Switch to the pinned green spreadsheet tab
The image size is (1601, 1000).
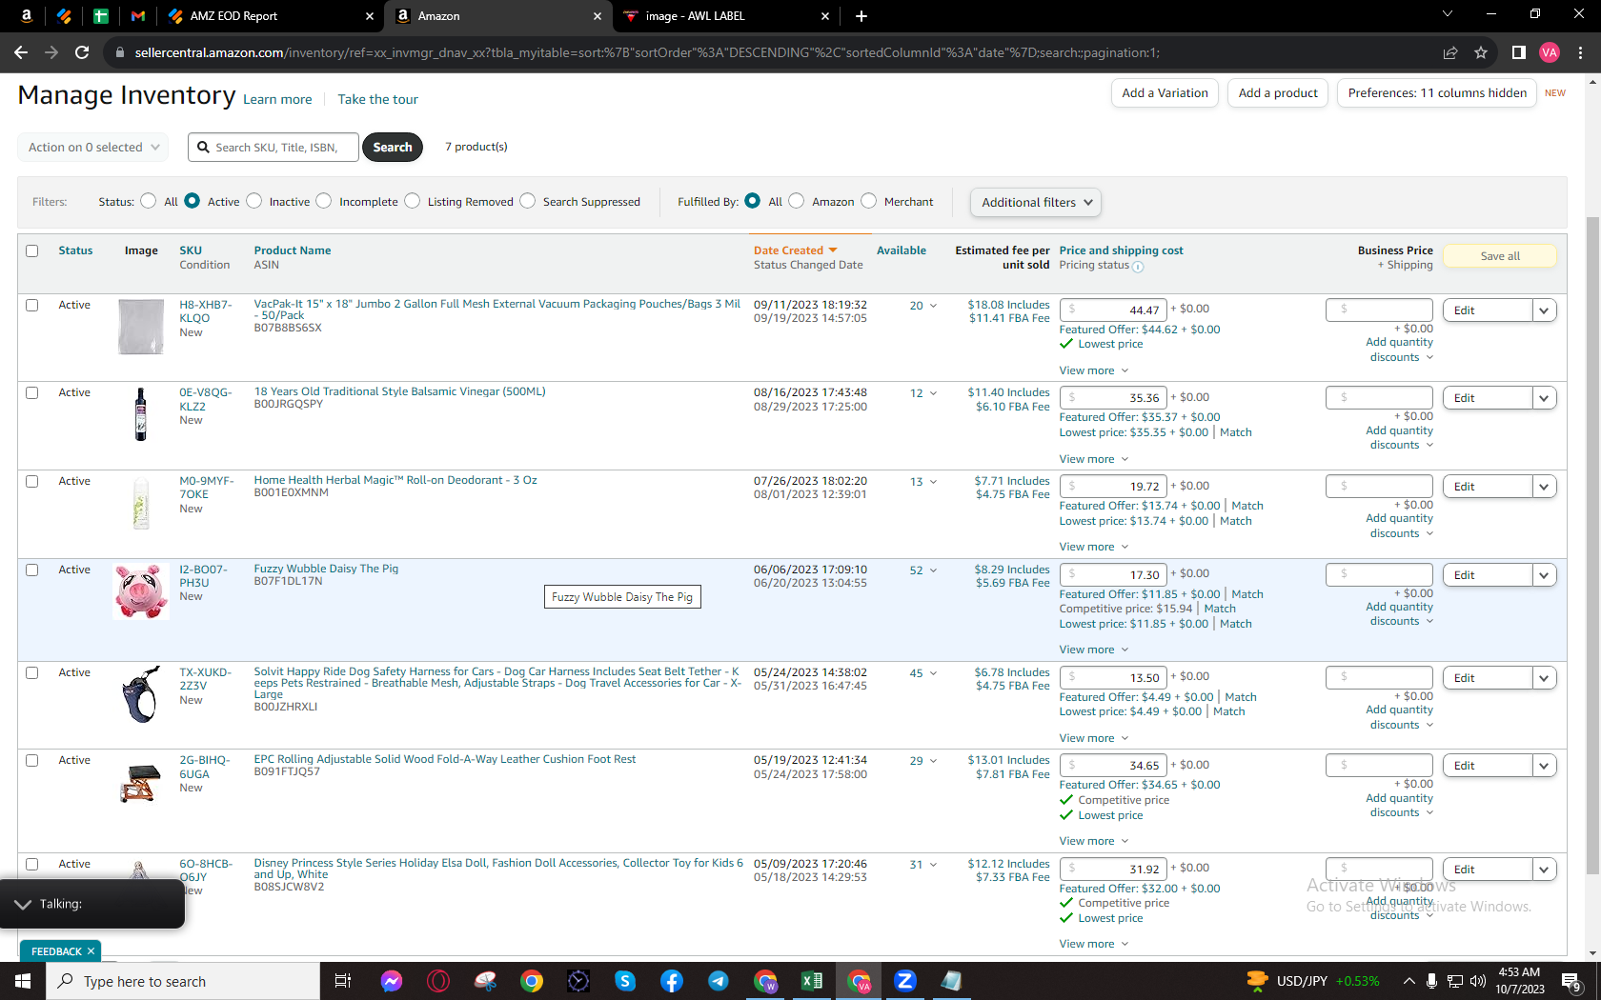coord(101,16)
